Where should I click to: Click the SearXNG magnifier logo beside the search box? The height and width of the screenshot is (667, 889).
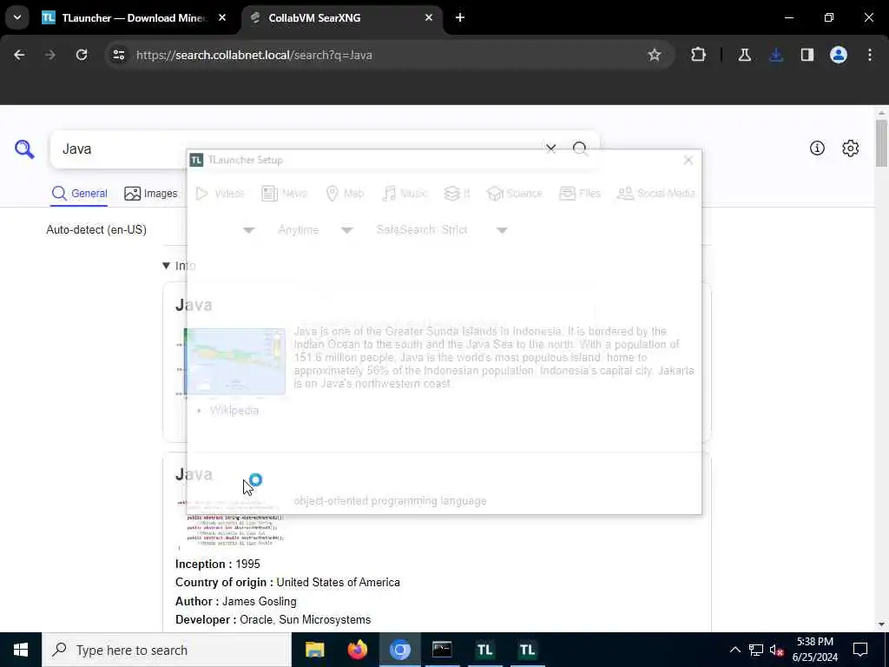[24, 149]
